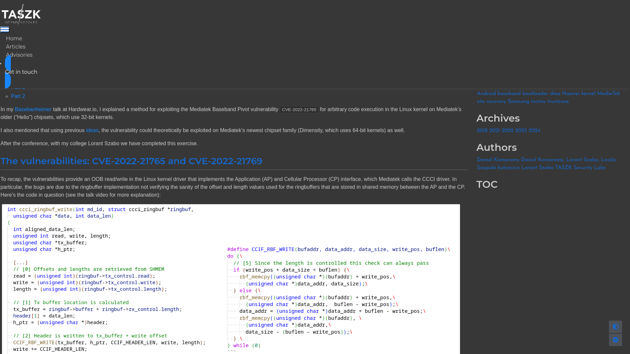This screenshot has width=630, height=354.
Task: Select the dma tag
Action: click(555, 94)
